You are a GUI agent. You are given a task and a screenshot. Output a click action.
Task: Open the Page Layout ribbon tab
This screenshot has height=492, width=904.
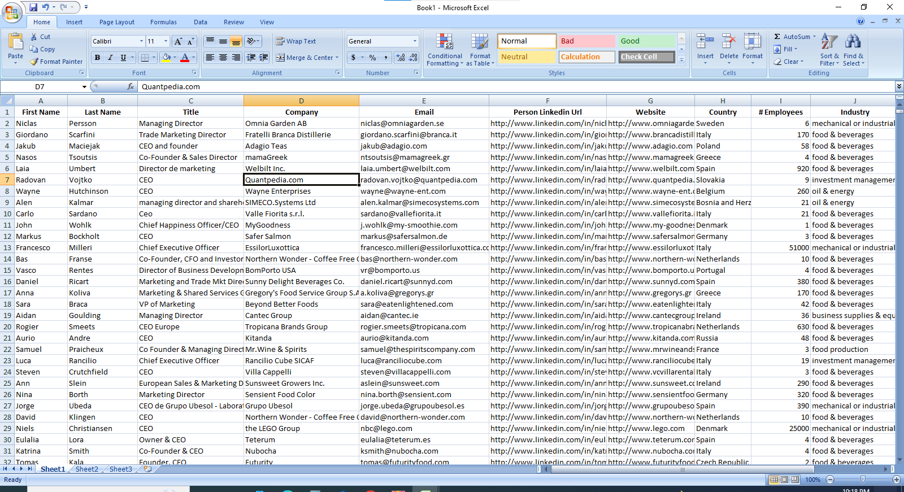(x=117, y=22)
